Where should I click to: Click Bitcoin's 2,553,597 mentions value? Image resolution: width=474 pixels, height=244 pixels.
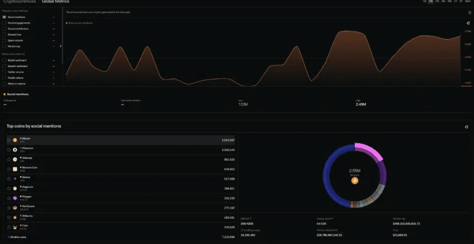[x=228, y=140]
